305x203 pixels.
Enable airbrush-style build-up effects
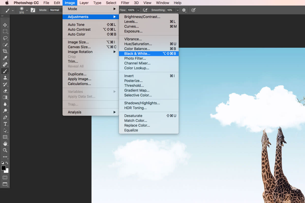coord(145,10)
